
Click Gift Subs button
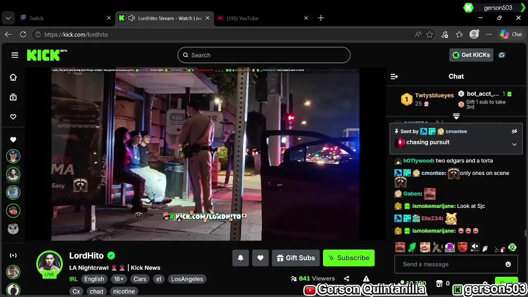click(296, 258)
